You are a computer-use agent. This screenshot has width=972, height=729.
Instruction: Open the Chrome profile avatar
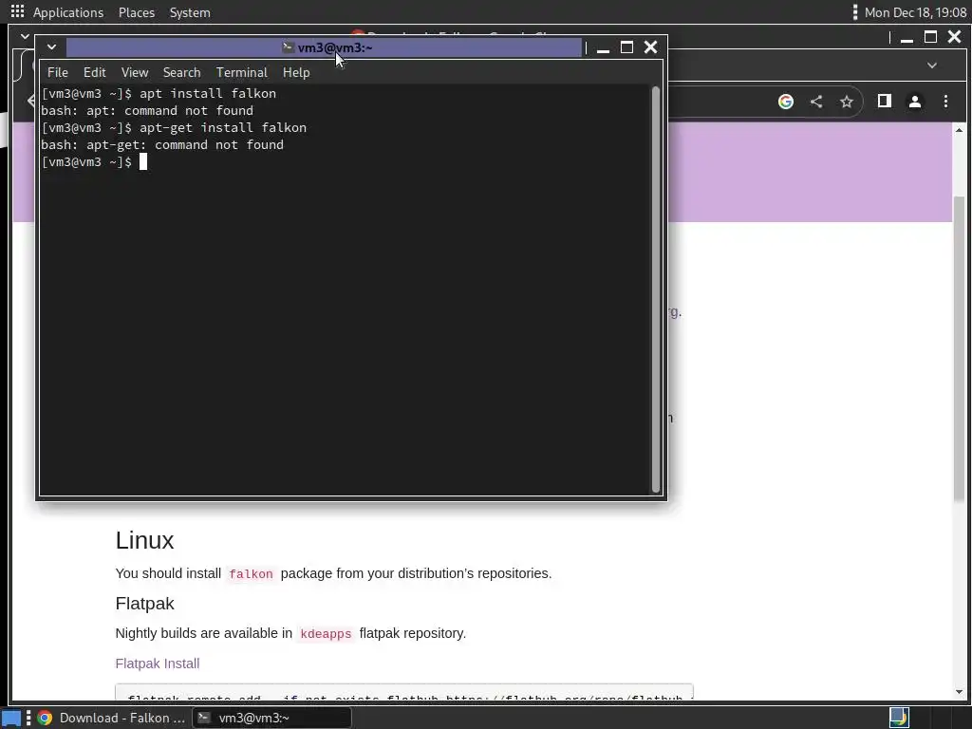[x=915, y=102]
